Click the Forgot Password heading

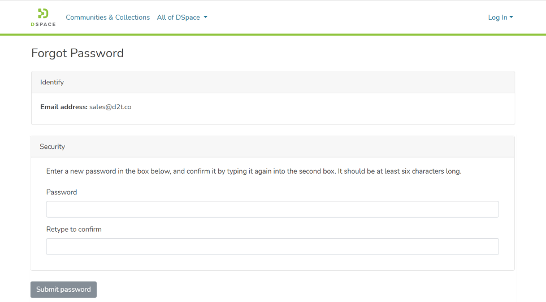(77, 53)
